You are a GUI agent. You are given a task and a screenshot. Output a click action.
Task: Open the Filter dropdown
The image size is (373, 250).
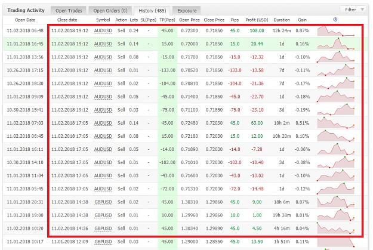tap(354, 10)
